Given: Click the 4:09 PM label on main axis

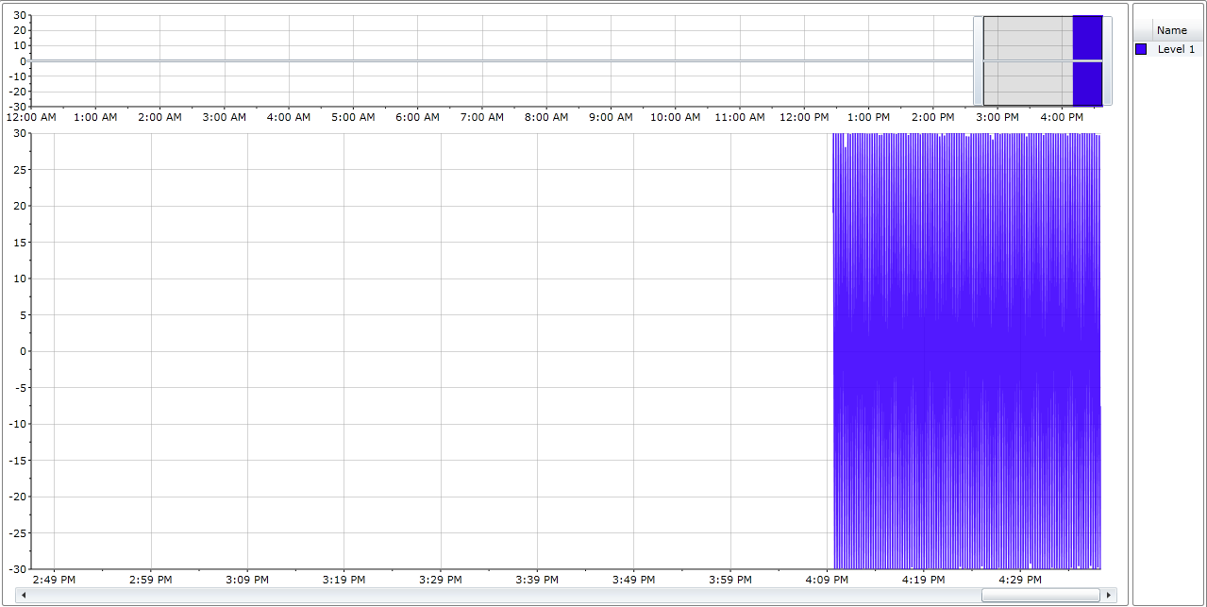Looking at the screenshot, I should click(827, 580).
